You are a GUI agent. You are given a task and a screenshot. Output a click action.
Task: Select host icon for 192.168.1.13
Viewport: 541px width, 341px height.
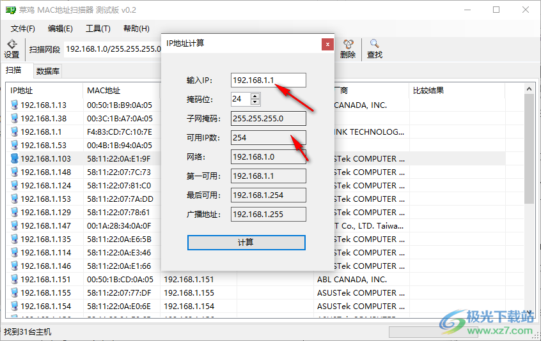click(15, 105)
